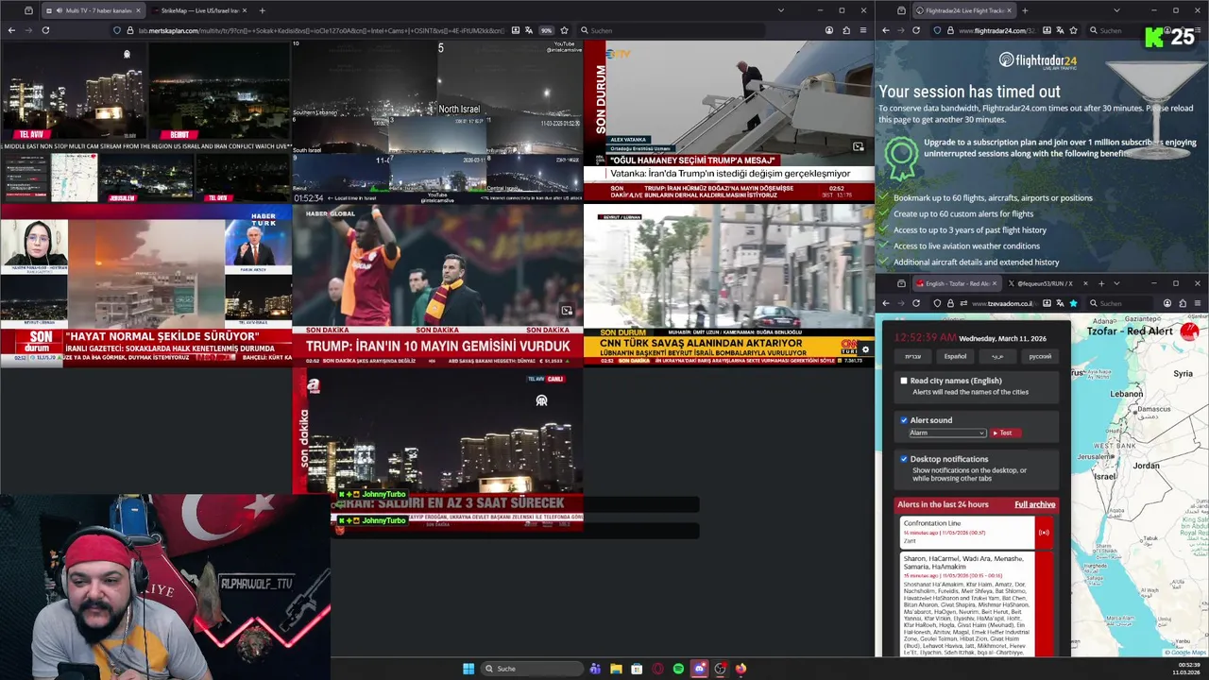1209x680 pixels.
Task: Open the Windows Start menu
Action: click(468, 669)
